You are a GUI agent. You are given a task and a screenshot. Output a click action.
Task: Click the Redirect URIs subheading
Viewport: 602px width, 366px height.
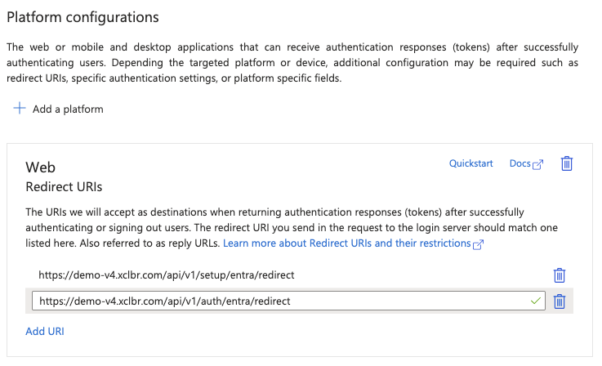[64, 186]
